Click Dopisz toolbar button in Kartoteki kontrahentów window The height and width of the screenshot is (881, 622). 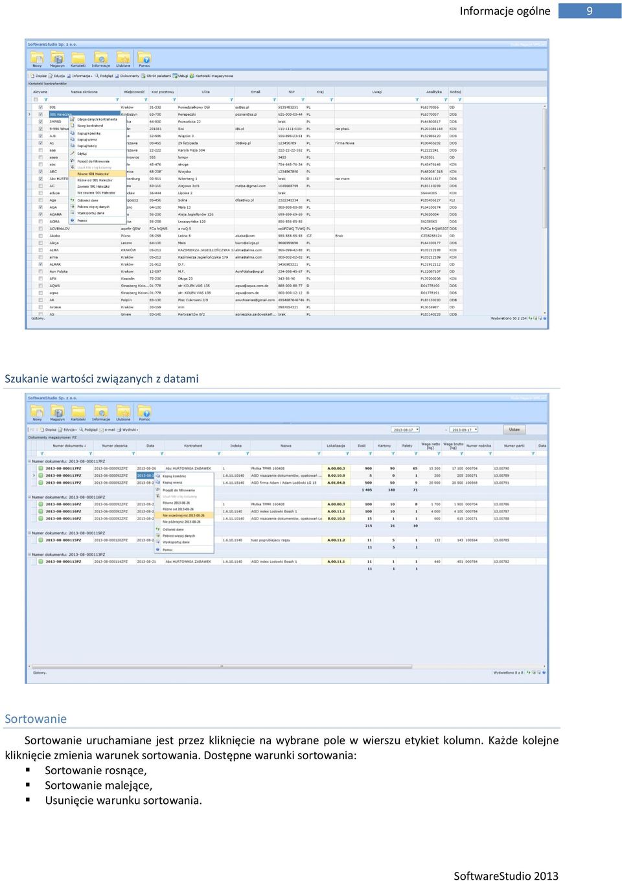38,76
